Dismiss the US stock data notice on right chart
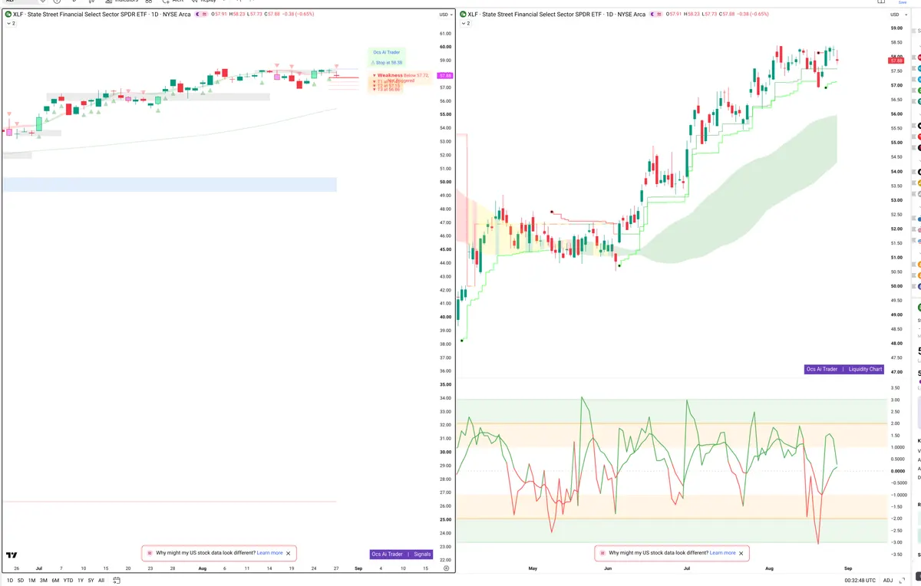The image size is (921, 586). pyautogui.click(x=741, y=553)
